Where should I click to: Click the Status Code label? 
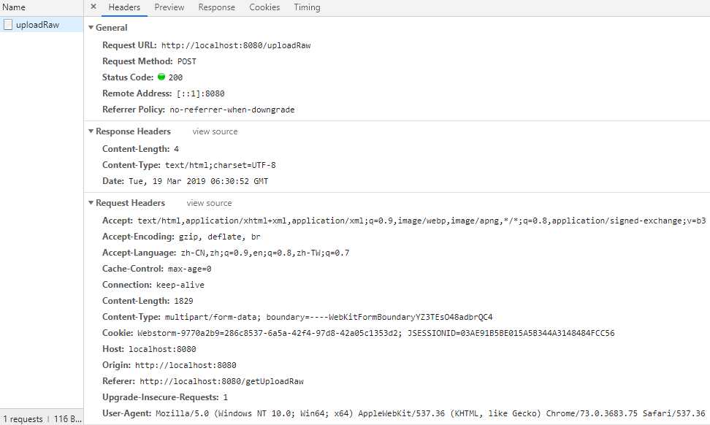click(128, 77)
